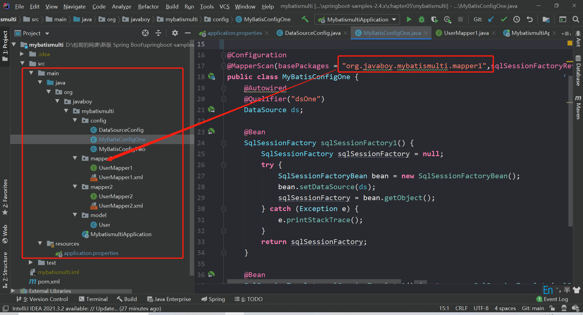Run with coverage shield icon
The image size is (583, 315).
pos(434,19)
